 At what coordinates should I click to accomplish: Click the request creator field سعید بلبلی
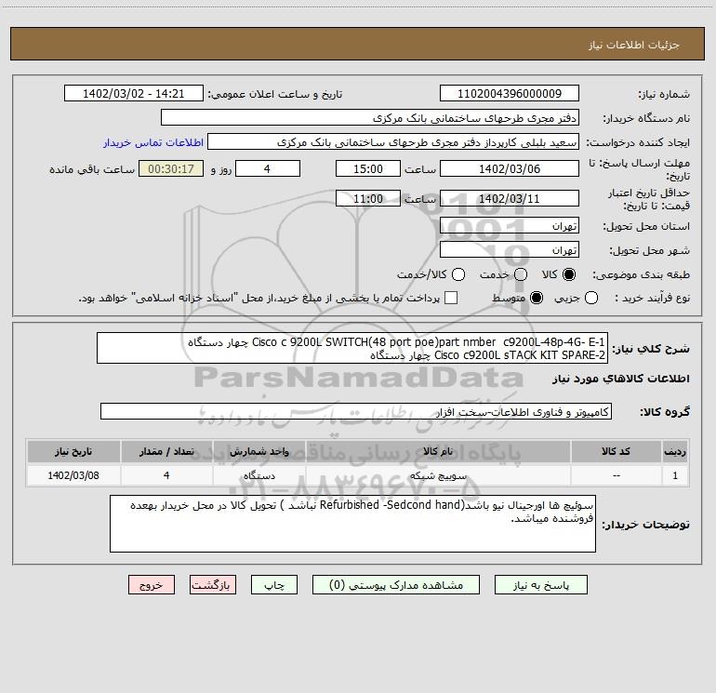pyautogui.click(x=393, y=142)
